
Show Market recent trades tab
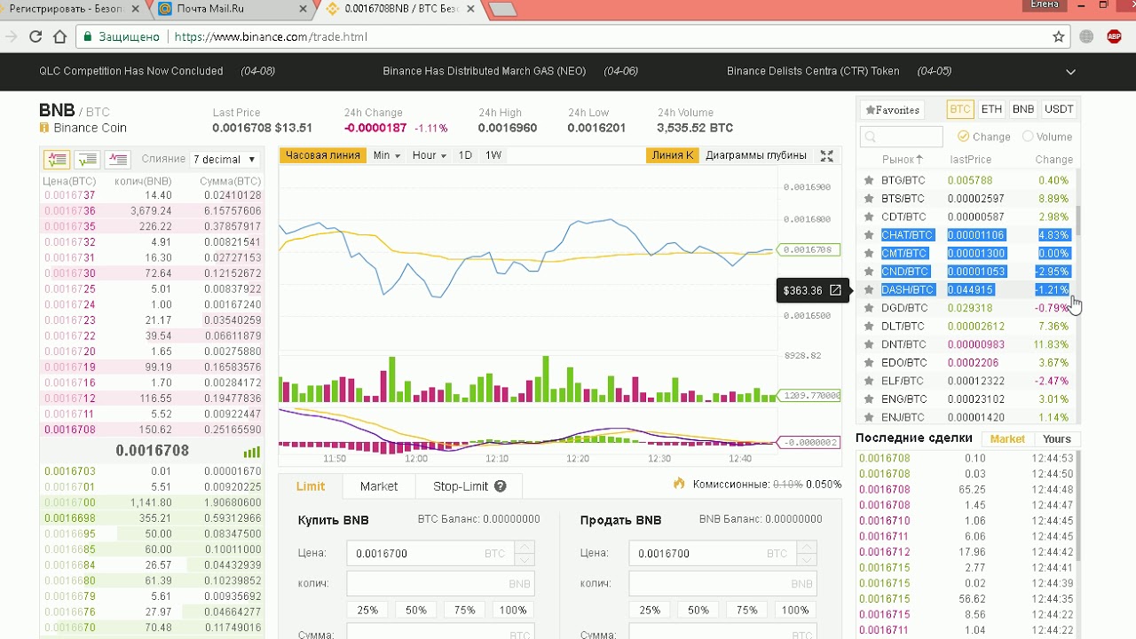coord(1007,439)
